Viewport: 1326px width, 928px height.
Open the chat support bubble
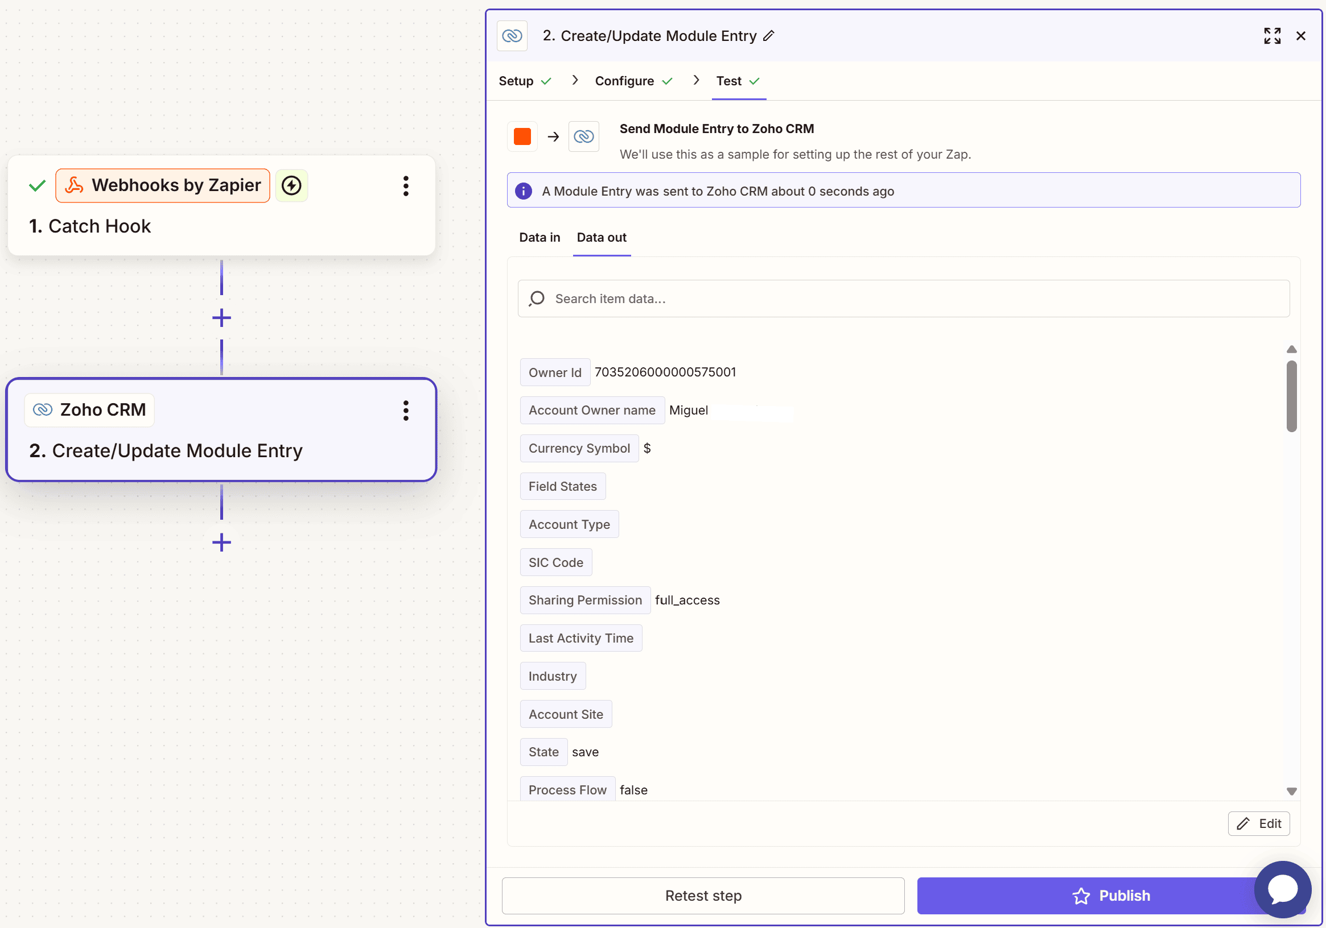click(x=1282, y=889)
